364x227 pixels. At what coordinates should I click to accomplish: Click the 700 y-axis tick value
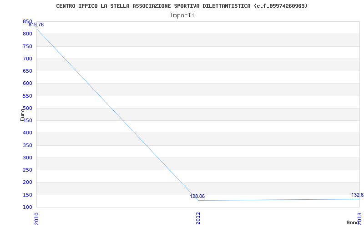[x=27, y=59]
